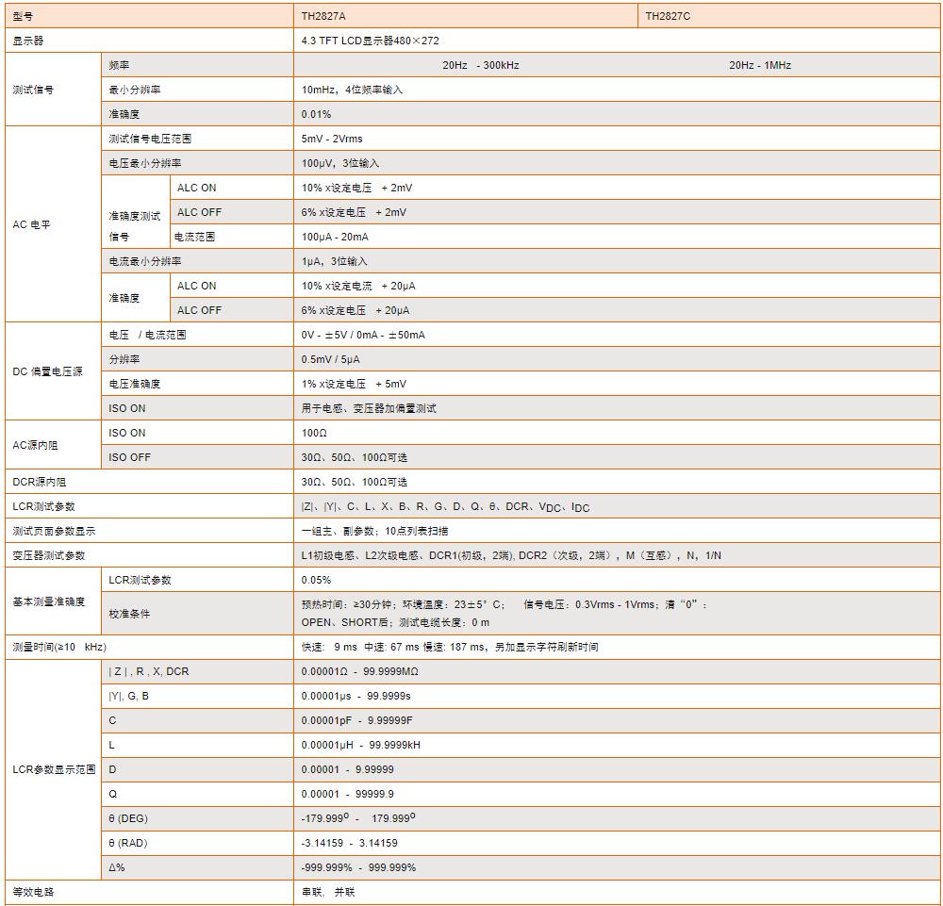Select the measurement time '快速: 9 ms' cell

617,648
